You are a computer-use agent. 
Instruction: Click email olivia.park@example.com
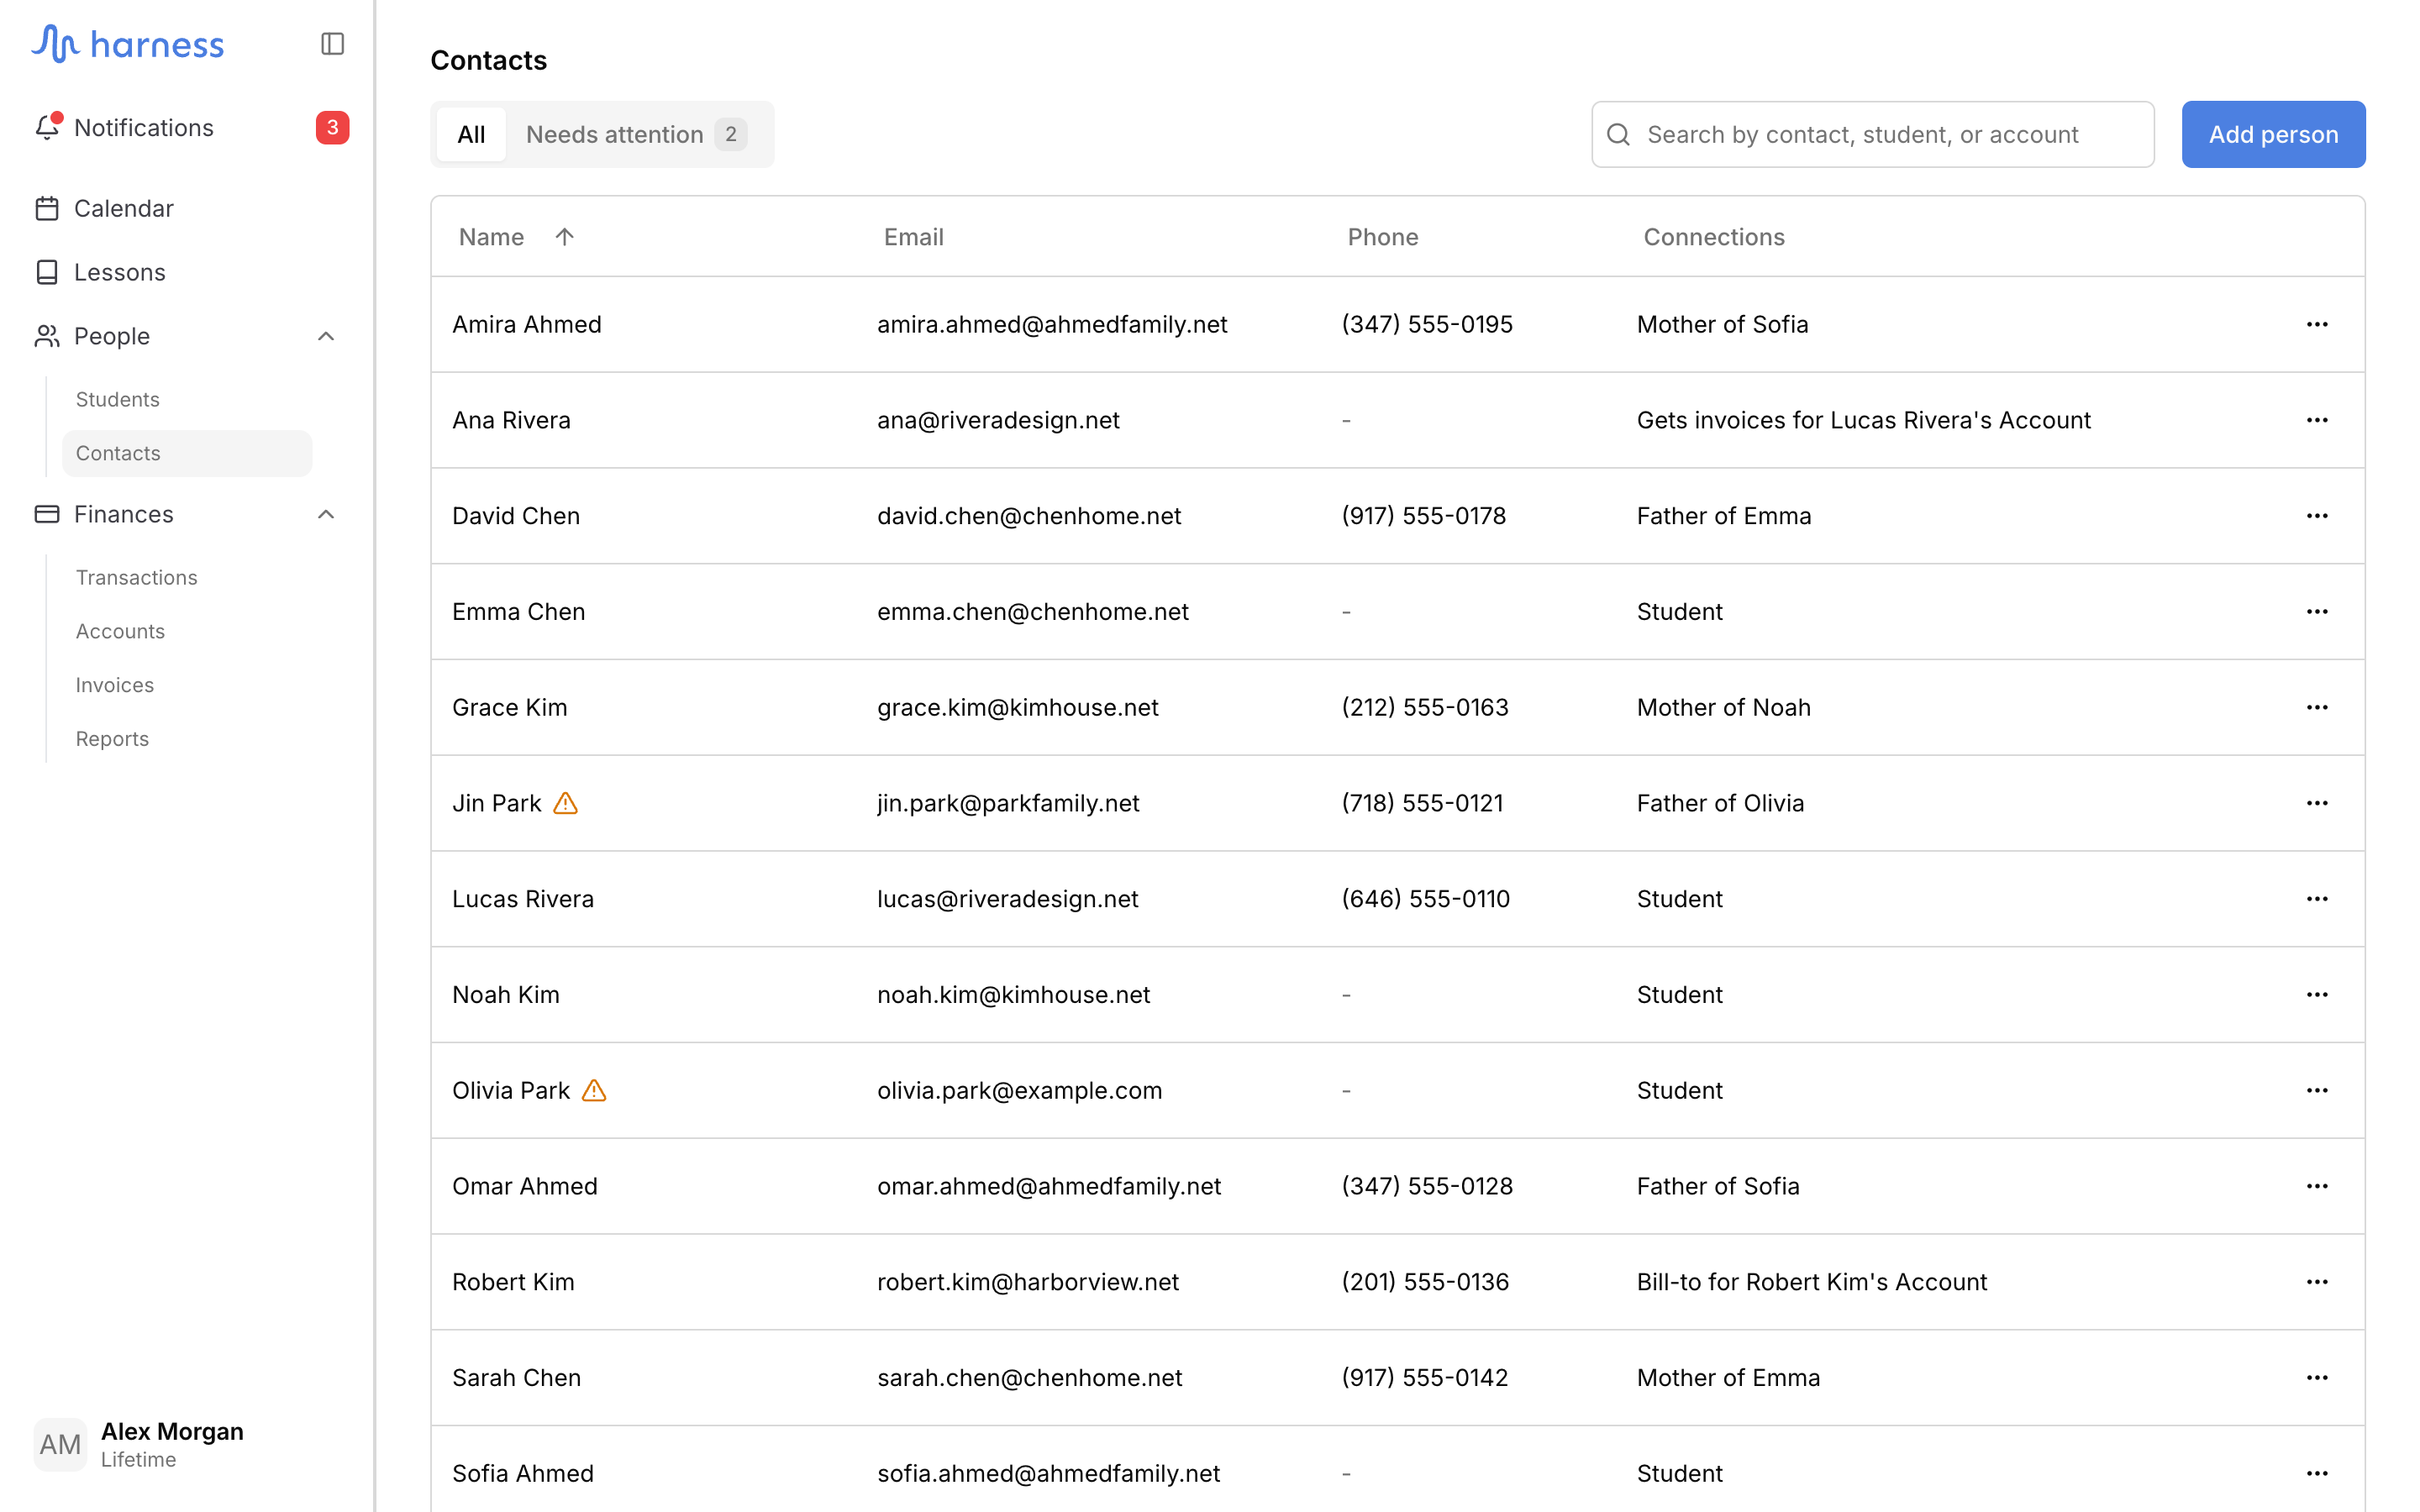[1020, 1090]
